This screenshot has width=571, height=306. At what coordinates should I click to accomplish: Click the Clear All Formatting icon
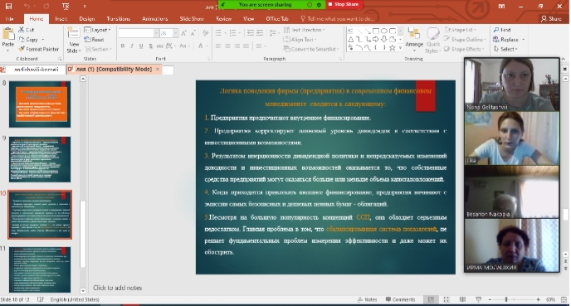click(x=206, y=33)
